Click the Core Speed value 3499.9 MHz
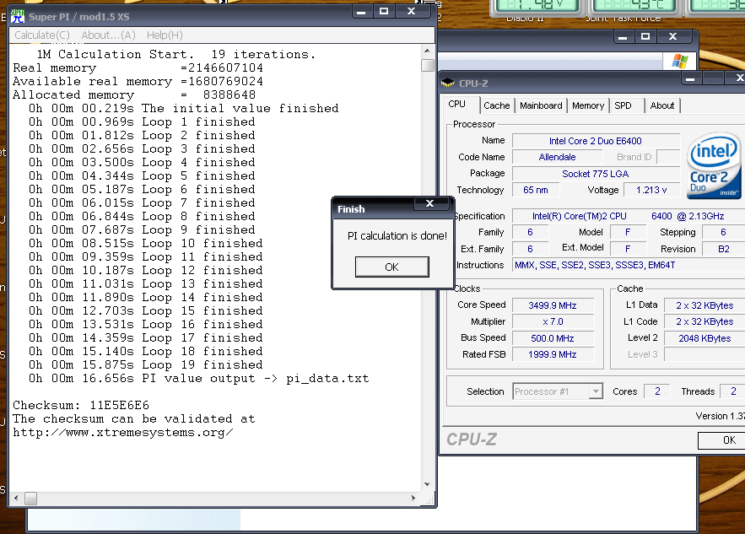This screenshot has width=745, height=534. click(553, 305)
